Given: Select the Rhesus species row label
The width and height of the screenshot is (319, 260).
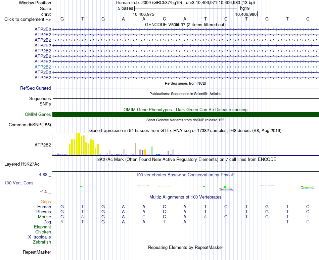Looking at the screenshot, I should pos(44,212).
